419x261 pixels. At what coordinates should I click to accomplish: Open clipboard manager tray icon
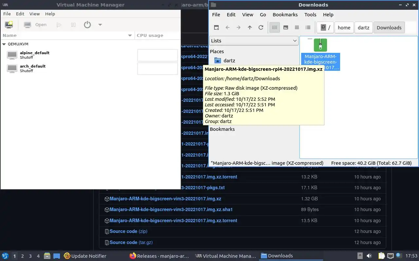[382, 256]
